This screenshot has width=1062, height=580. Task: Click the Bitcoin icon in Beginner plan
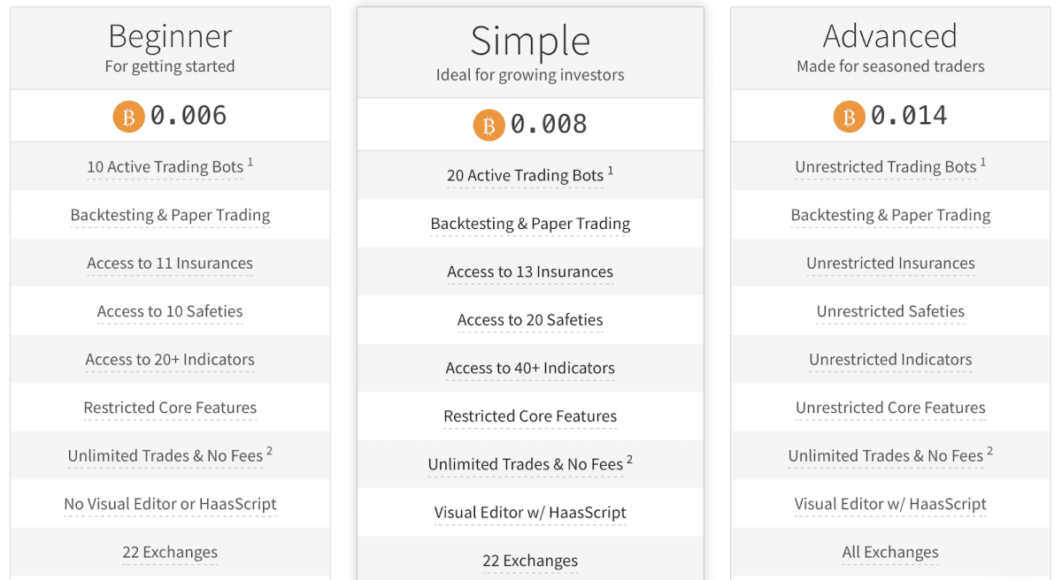(x=128, y=117)
